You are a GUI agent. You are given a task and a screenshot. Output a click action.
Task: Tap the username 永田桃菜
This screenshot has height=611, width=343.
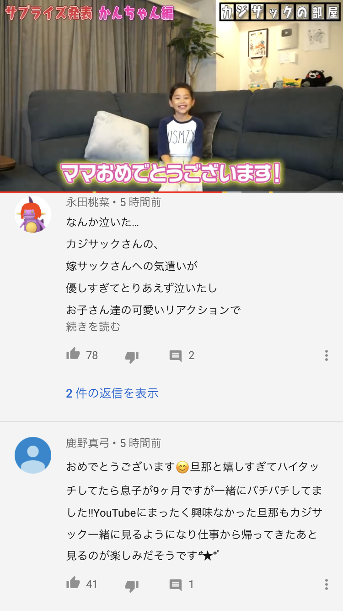88,202
